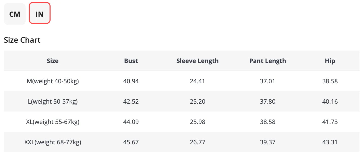Click the Bust column header

(131, 61)
